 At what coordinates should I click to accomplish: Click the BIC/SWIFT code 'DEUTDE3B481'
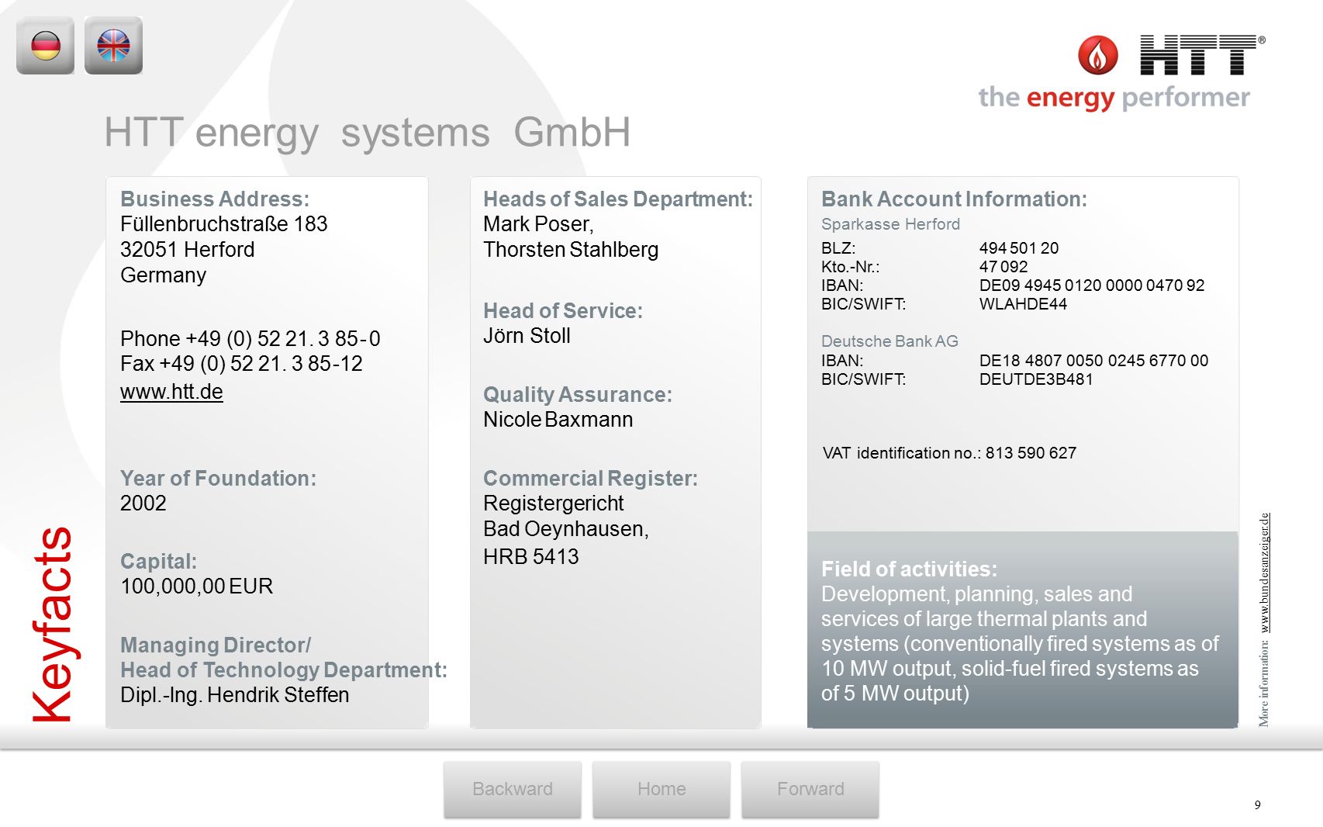click(1037, 379)
